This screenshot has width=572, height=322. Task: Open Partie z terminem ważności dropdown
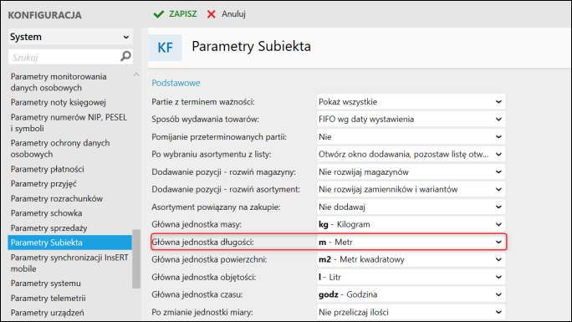pos(411,102)
